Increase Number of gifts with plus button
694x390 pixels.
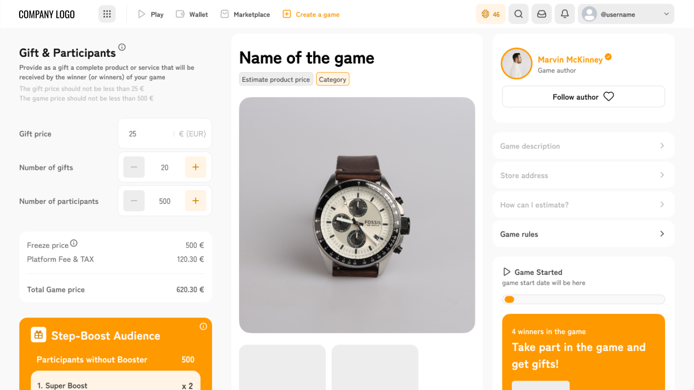pos(196,167)
